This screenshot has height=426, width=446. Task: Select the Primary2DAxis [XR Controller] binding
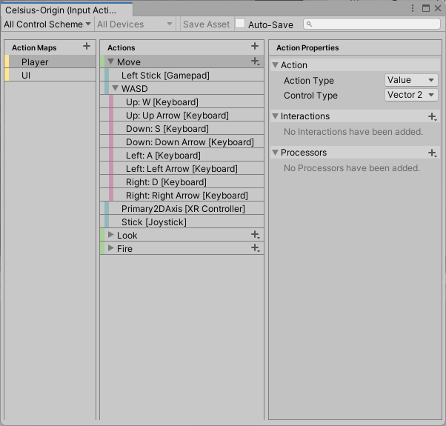182,209
